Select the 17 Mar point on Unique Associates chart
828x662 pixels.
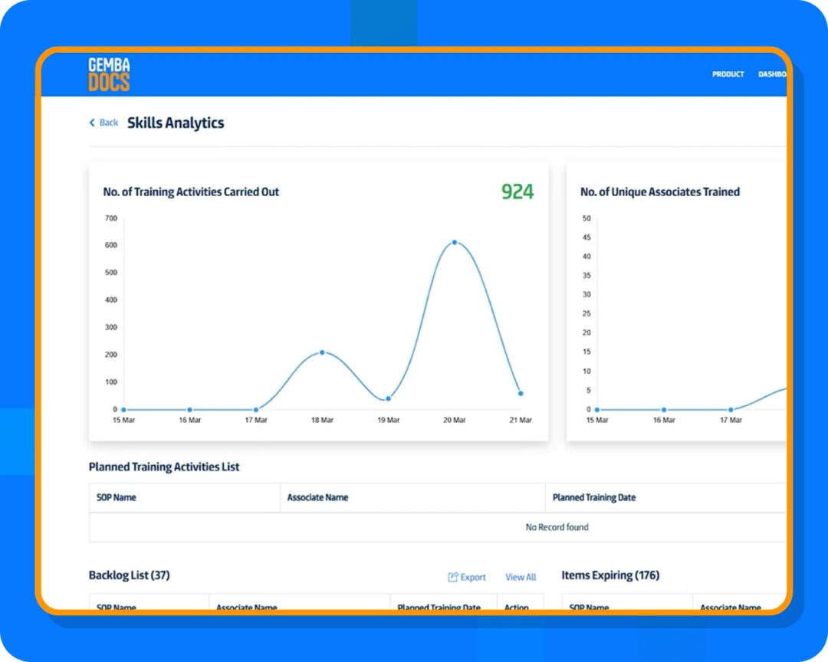coord(730,409)
